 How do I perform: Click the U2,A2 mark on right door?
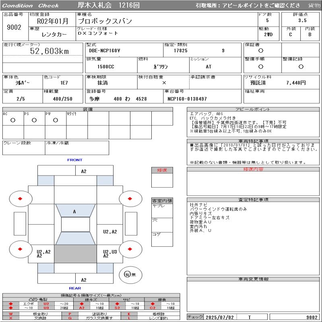[110, 232]
